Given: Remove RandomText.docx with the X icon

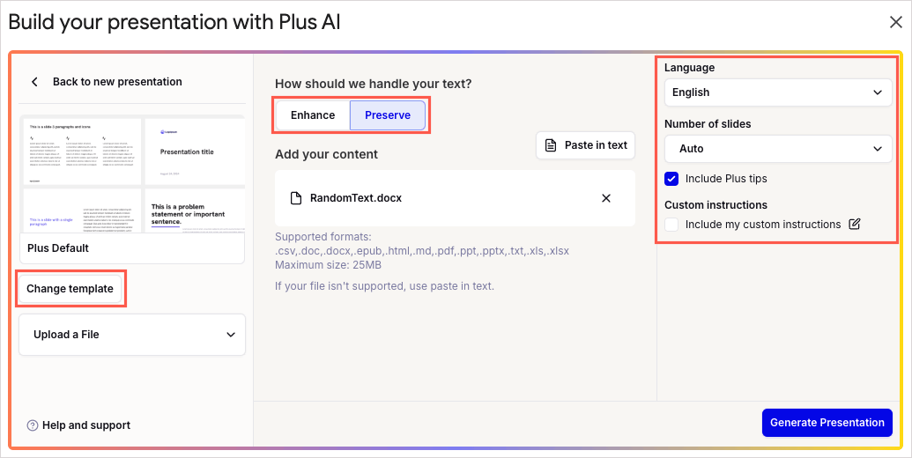Looking at the screenshot, I should tap(606, 198).
